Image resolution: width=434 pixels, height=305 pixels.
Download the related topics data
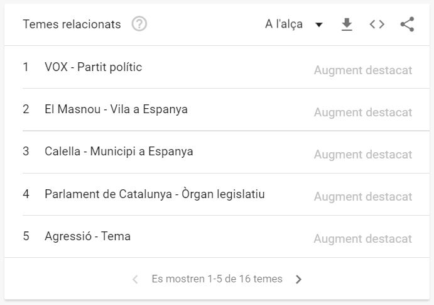[347, 25]
